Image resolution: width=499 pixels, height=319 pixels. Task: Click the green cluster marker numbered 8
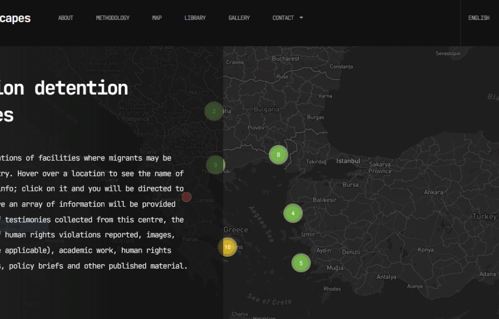(x=278, y=155)
